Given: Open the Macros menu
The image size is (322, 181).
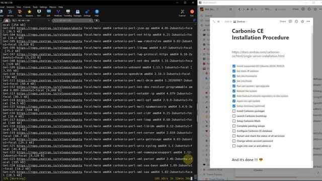Looking at the screenshot, I should [x=53, y=7].
